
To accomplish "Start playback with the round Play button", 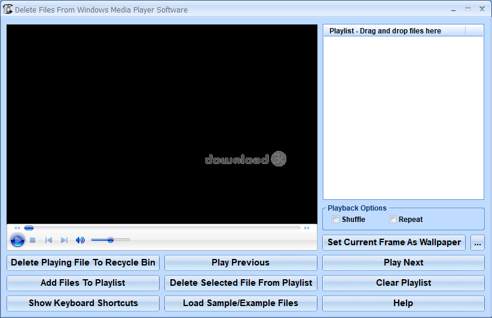I will (x=17, y=240).
